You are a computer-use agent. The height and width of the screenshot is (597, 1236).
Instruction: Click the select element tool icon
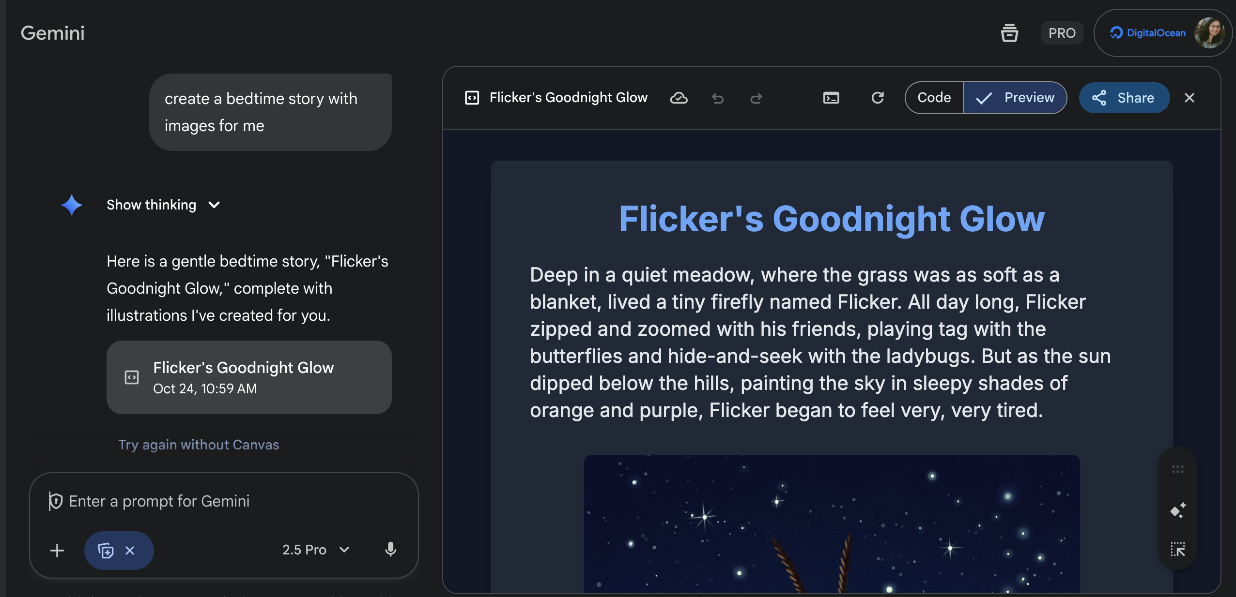(x=1178, y=549)
